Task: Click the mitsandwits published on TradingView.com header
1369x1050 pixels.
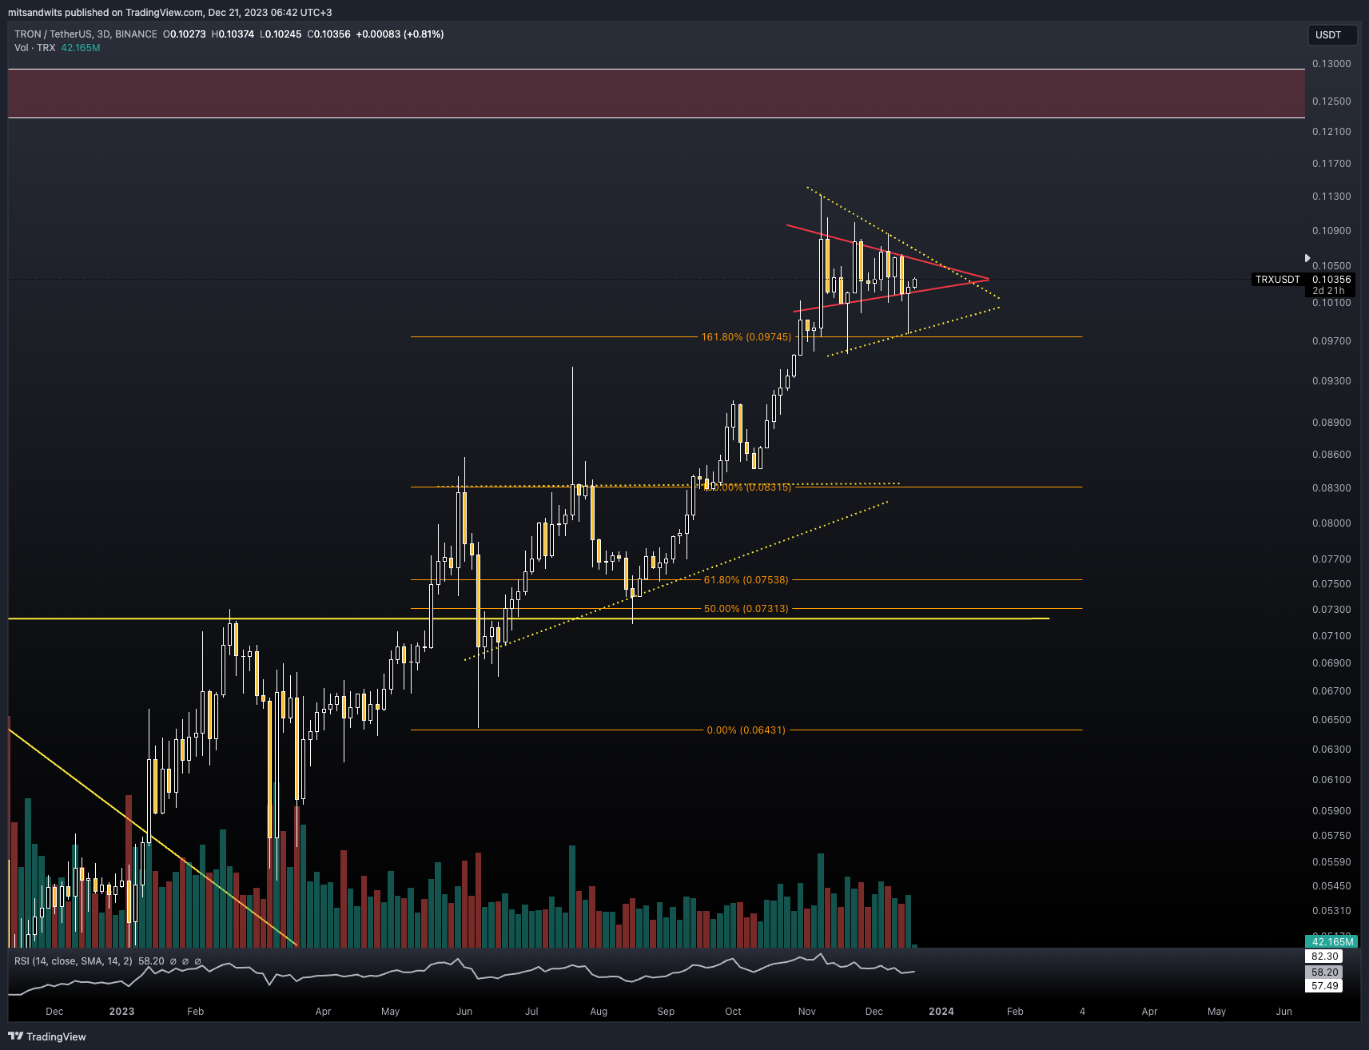Action: tap(169, 13)
